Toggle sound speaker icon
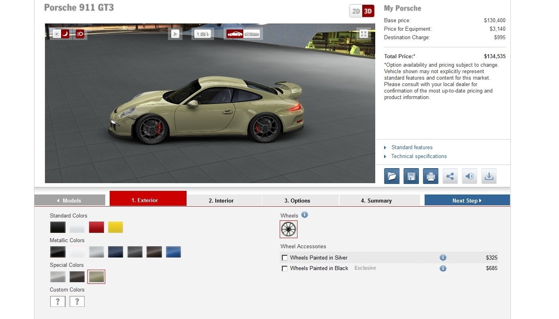The width and height of the screenshot is (559, 319). click(x=469, y=176)
